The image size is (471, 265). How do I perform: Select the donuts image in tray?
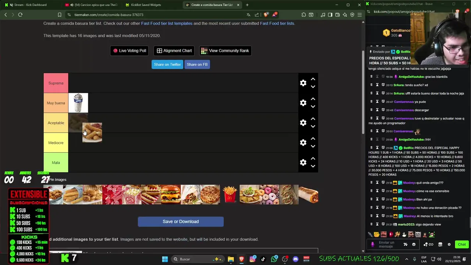click(x=269, y=194)
